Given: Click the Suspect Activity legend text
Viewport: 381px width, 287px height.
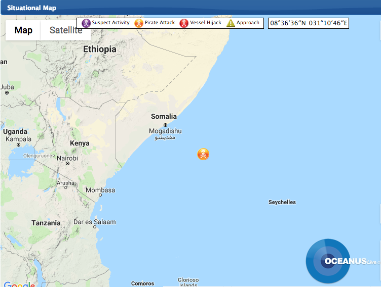Looking at the screenshot, I should pyautogui.click(x=110, y=23).
